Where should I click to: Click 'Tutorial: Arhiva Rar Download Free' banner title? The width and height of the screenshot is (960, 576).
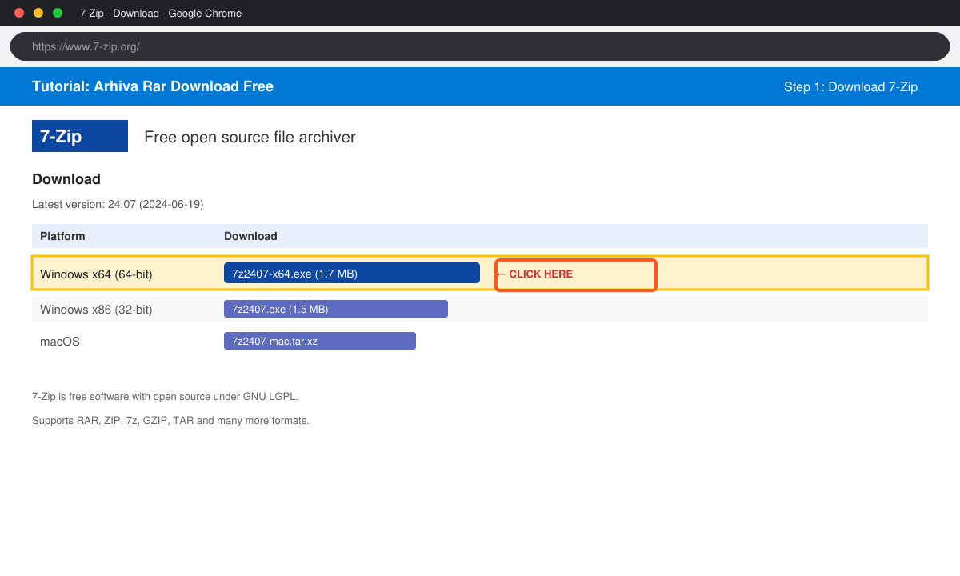(153, 86)
